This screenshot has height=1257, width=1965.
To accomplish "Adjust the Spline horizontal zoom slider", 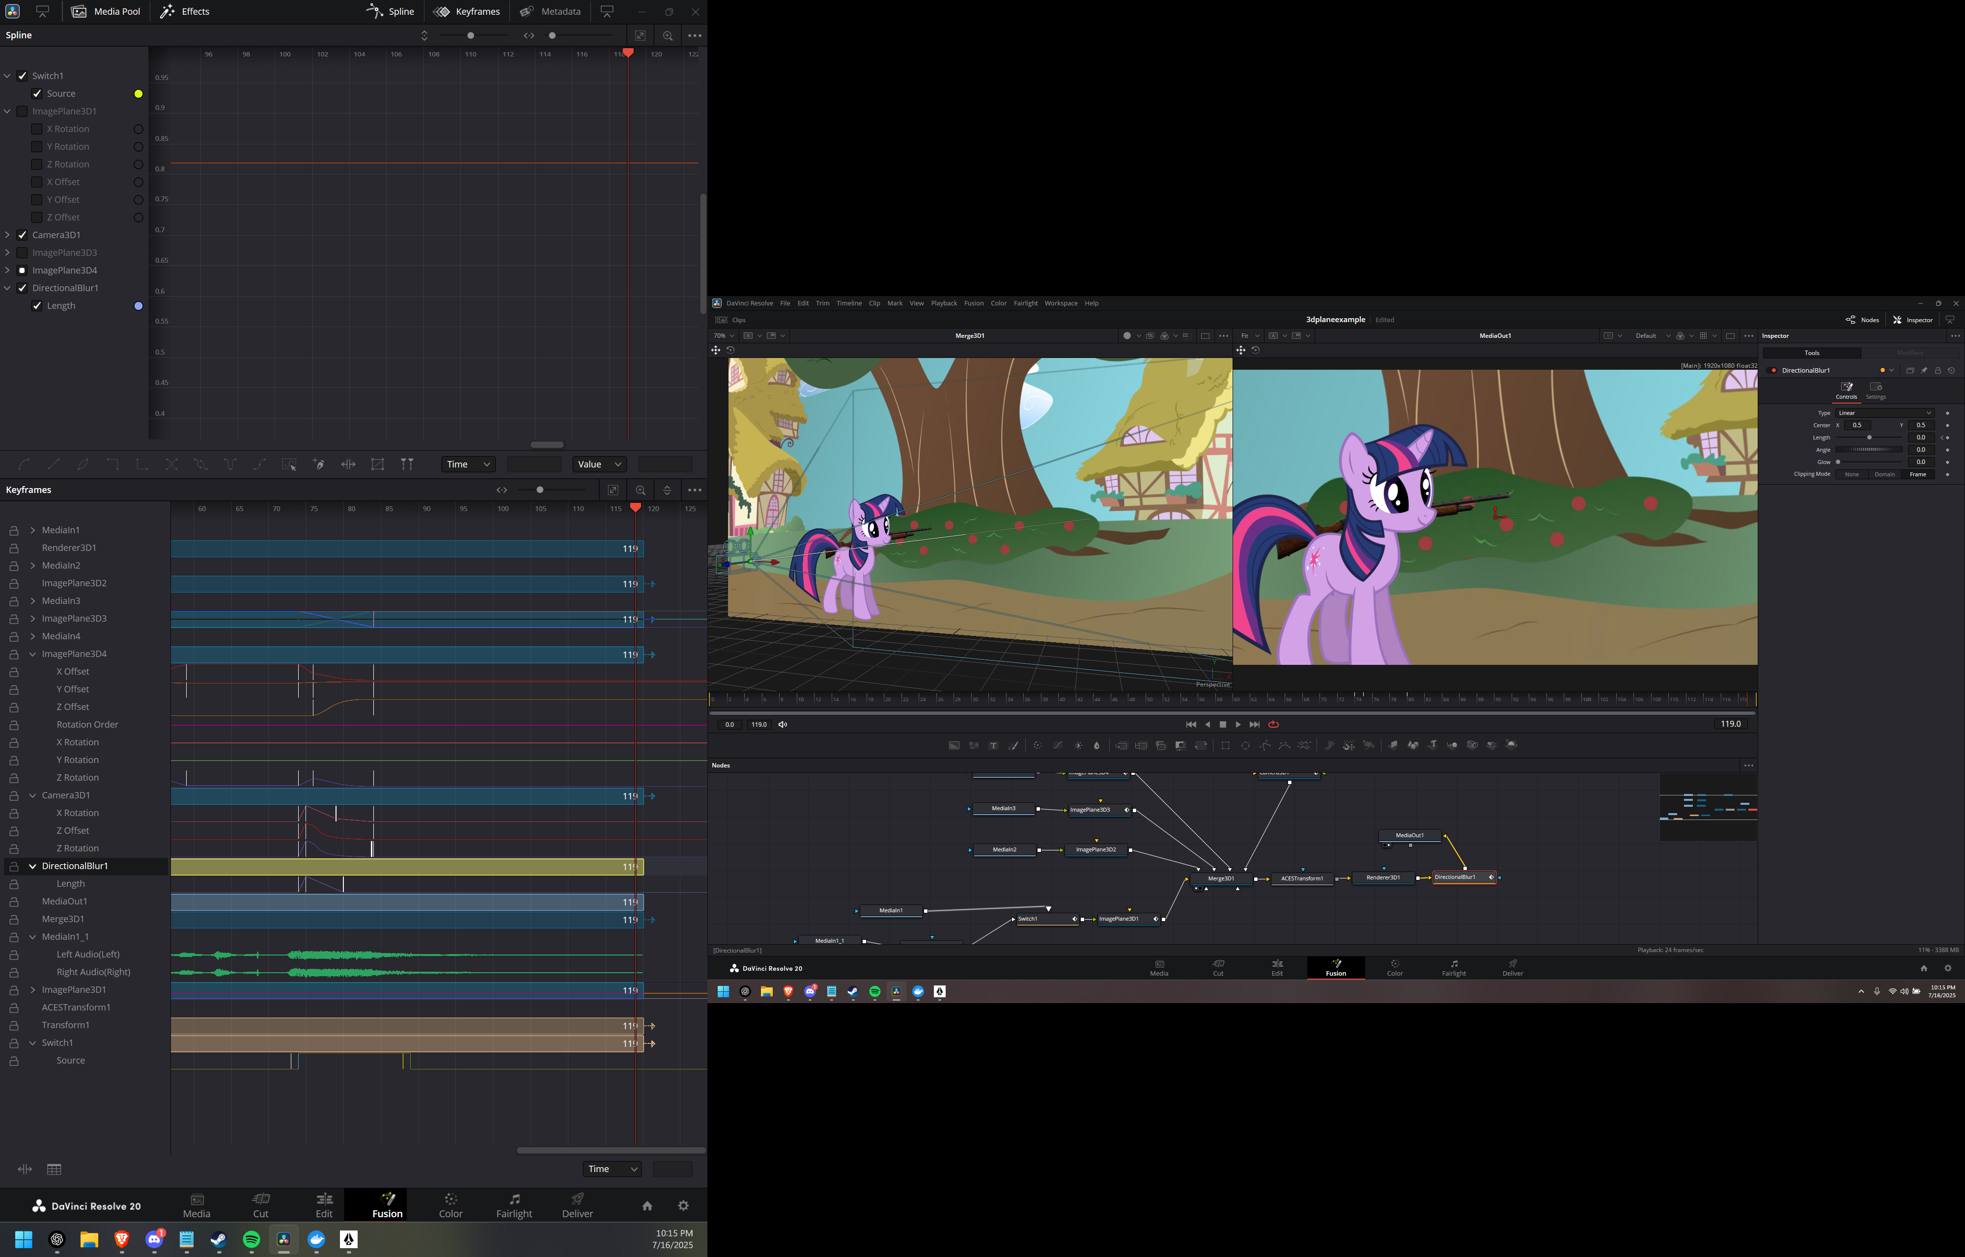I will [x=552, y=36].
